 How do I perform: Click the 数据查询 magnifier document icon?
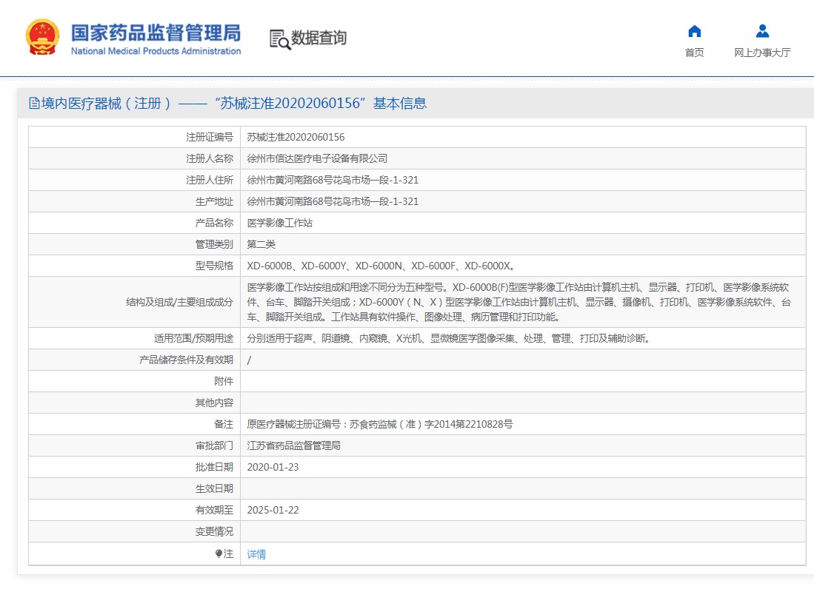tap(280, 39)
